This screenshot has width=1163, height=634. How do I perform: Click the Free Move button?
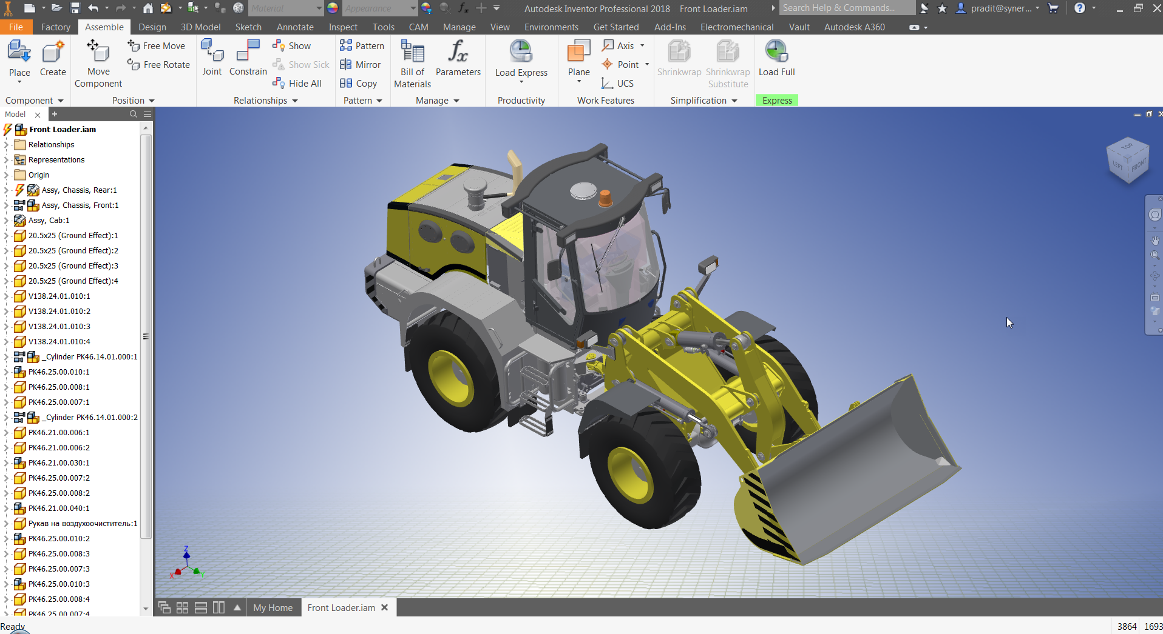157,45
